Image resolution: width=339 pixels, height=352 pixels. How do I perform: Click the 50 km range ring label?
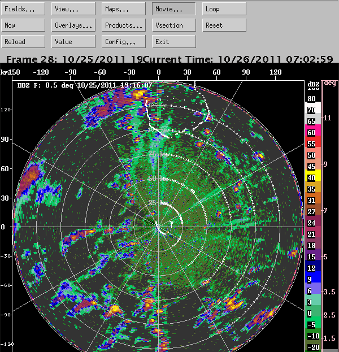158,179
